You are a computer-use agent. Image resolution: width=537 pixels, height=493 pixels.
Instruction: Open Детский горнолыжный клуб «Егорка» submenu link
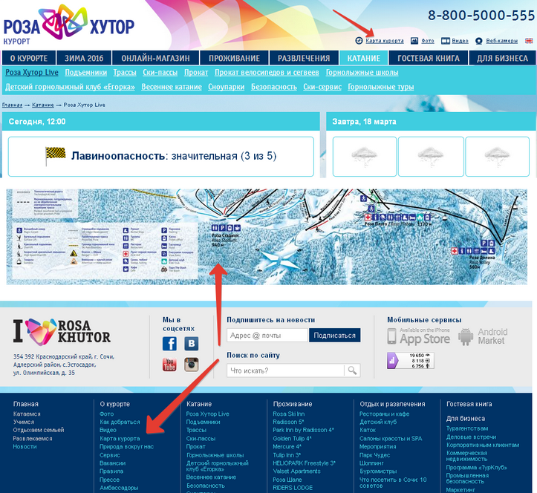71,87
